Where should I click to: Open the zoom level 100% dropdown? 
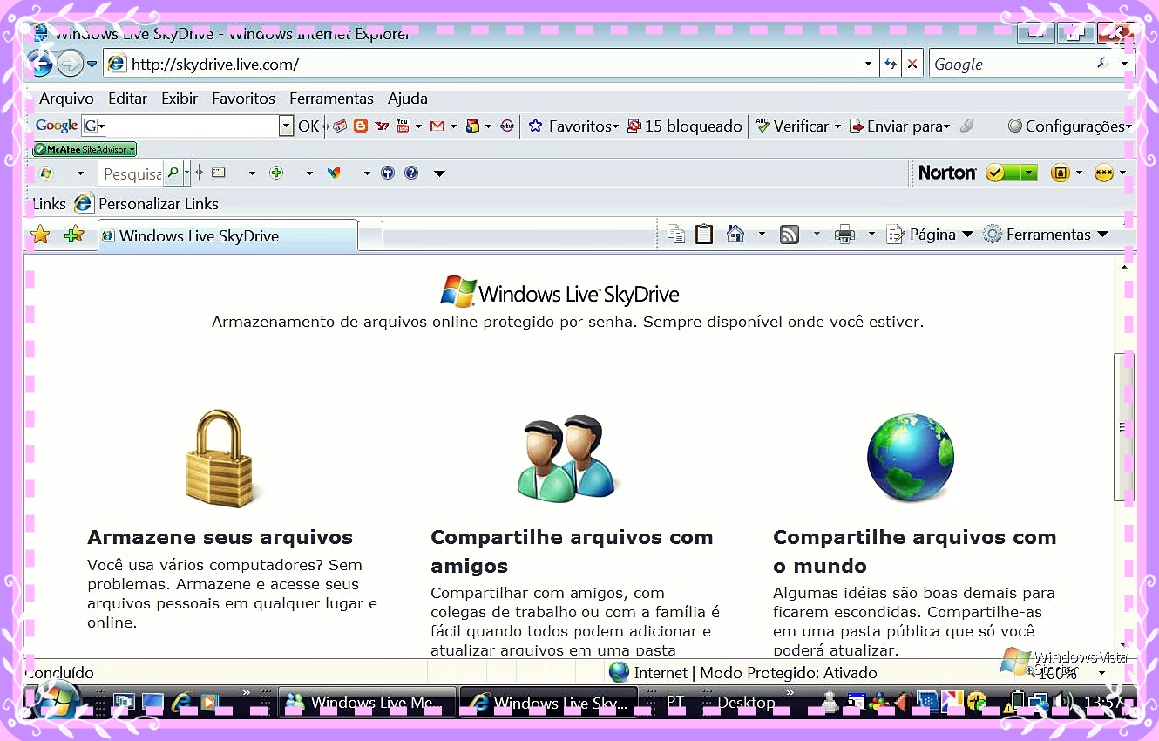(1101, 673)
